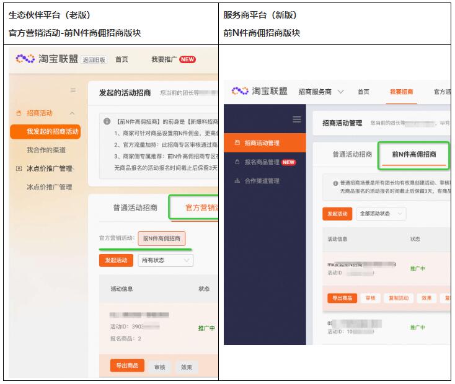
Task: Click the 报名商品管理 bag icon
Action: point(237,162)
